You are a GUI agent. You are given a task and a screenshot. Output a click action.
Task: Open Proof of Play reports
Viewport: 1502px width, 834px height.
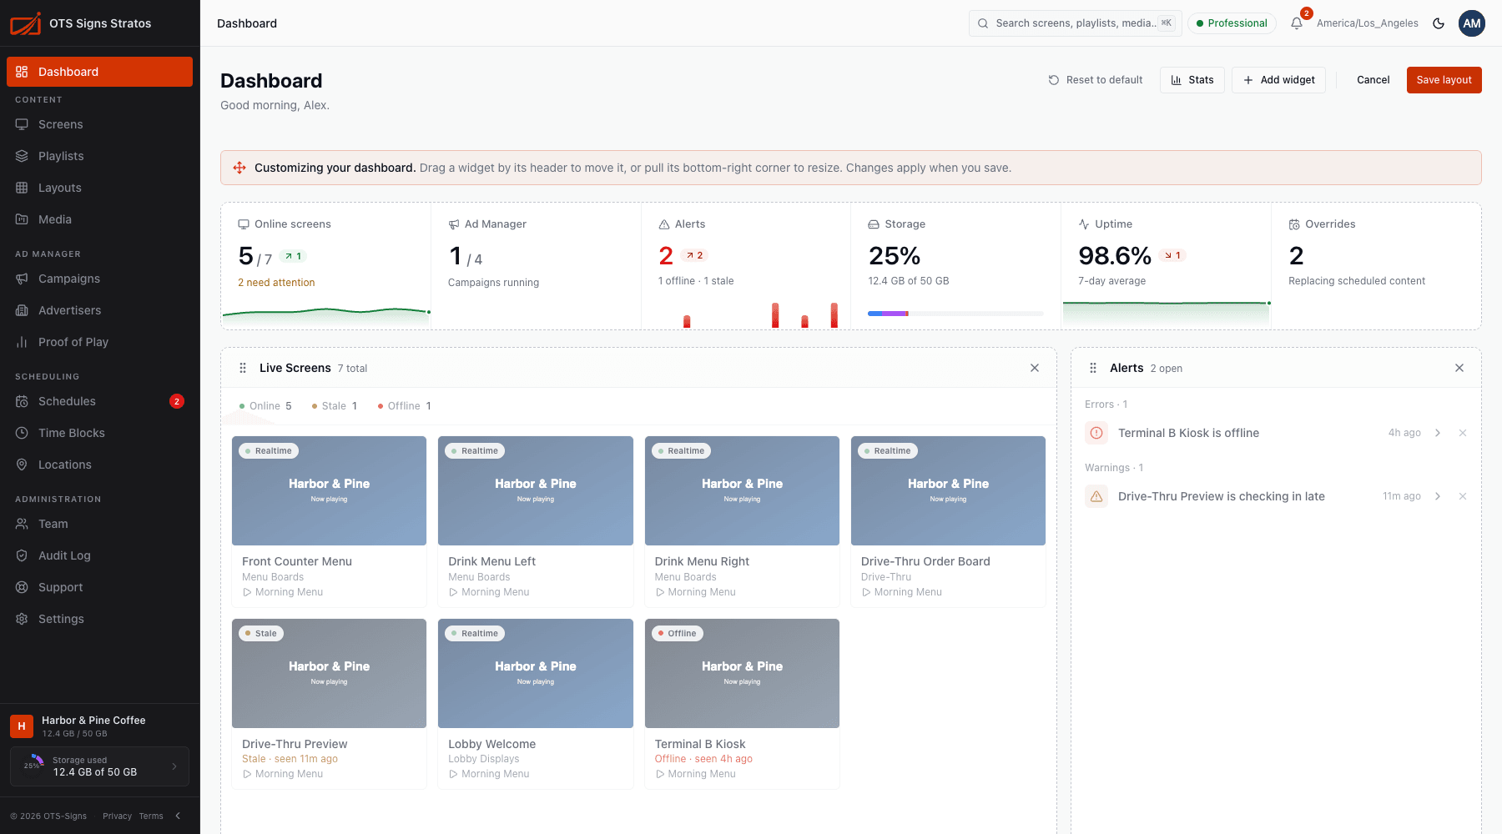pyautogui.click(x=99, y=342)
